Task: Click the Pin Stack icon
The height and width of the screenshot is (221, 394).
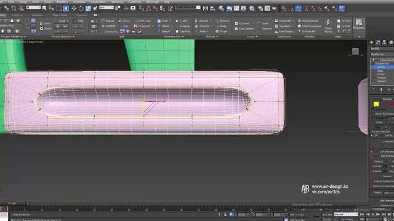Action: pos(373,89)
